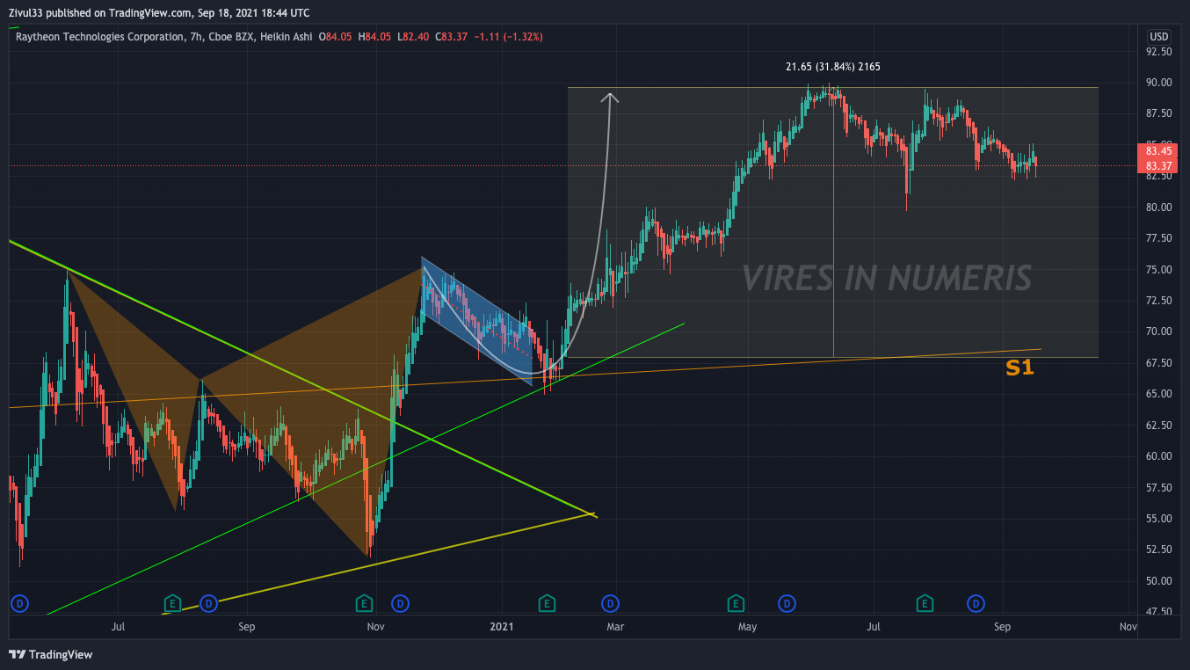Click the dividend D marker just before Mar
The image size is (1190, 670).
609,603
